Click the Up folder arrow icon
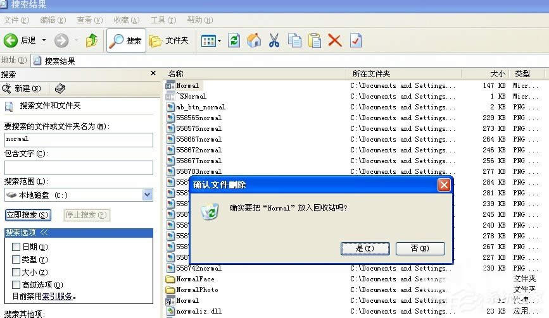The width and height of the screenshot is (549, 318). coord(92,40)
